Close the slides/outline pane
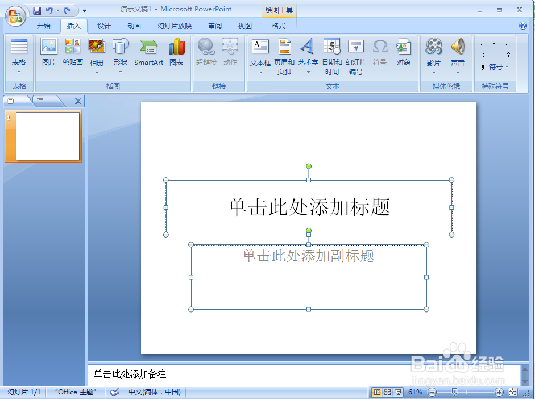535x399 pixels. click(x=78, y=101)
